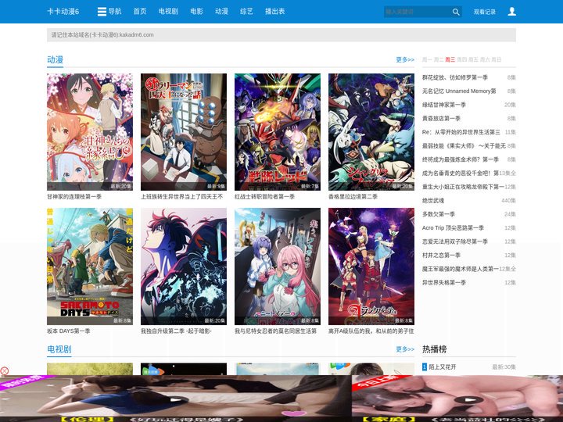The image size is (563, 422).
Task: Open the 动漫 navigation item in the top bar
Action: [221, 12]
